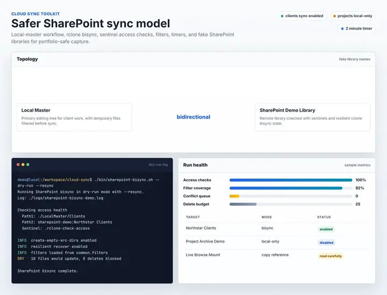Screen dimensions: 387x295
Task: Click the 'Safer SharePoint sync model' title
Action: pyautogui.click(x=91, y=24)
